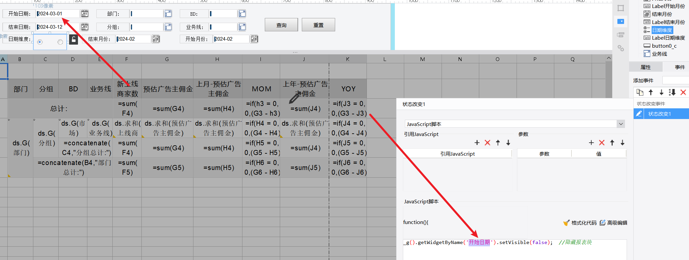Move the event down with the down arrow
Screen dimensions: 689x260
(x=661, y=92)
